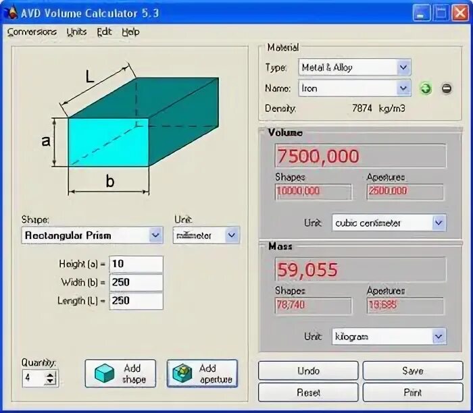Click the Quantity value field
Image resolution: width=473 pixels, height=413 pixels.
(x=34, y=378)
